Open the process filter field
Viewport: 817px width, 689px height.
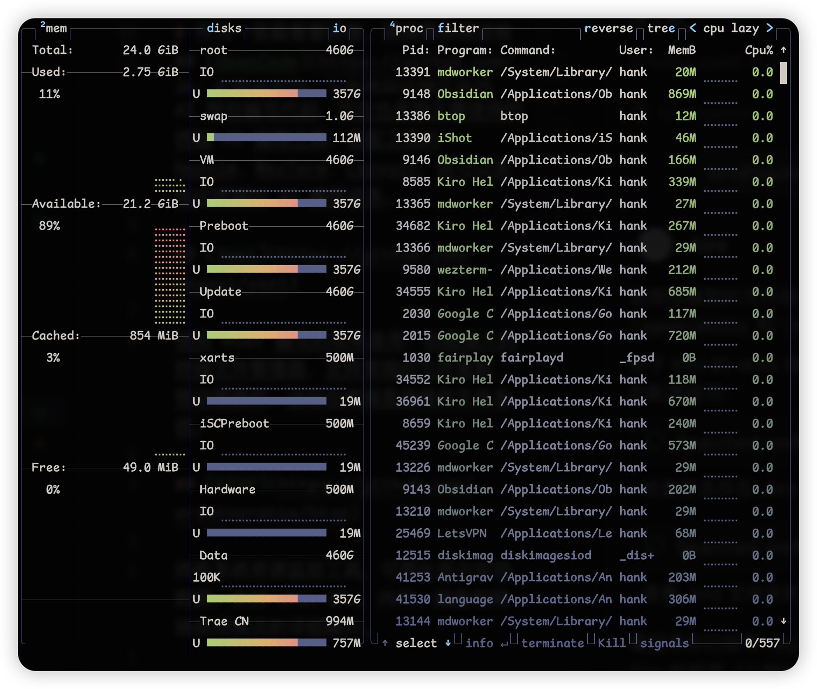(458, 28)
